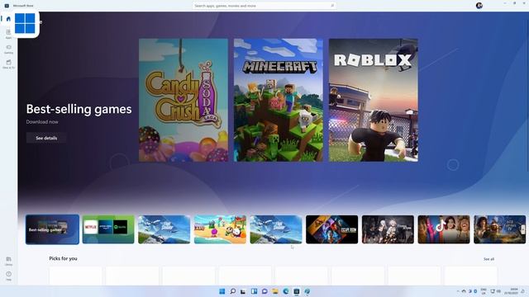Select the Age of Empires IV thumbnail
The height and width of the screenshot is (297, 529).
coord(499,229)
